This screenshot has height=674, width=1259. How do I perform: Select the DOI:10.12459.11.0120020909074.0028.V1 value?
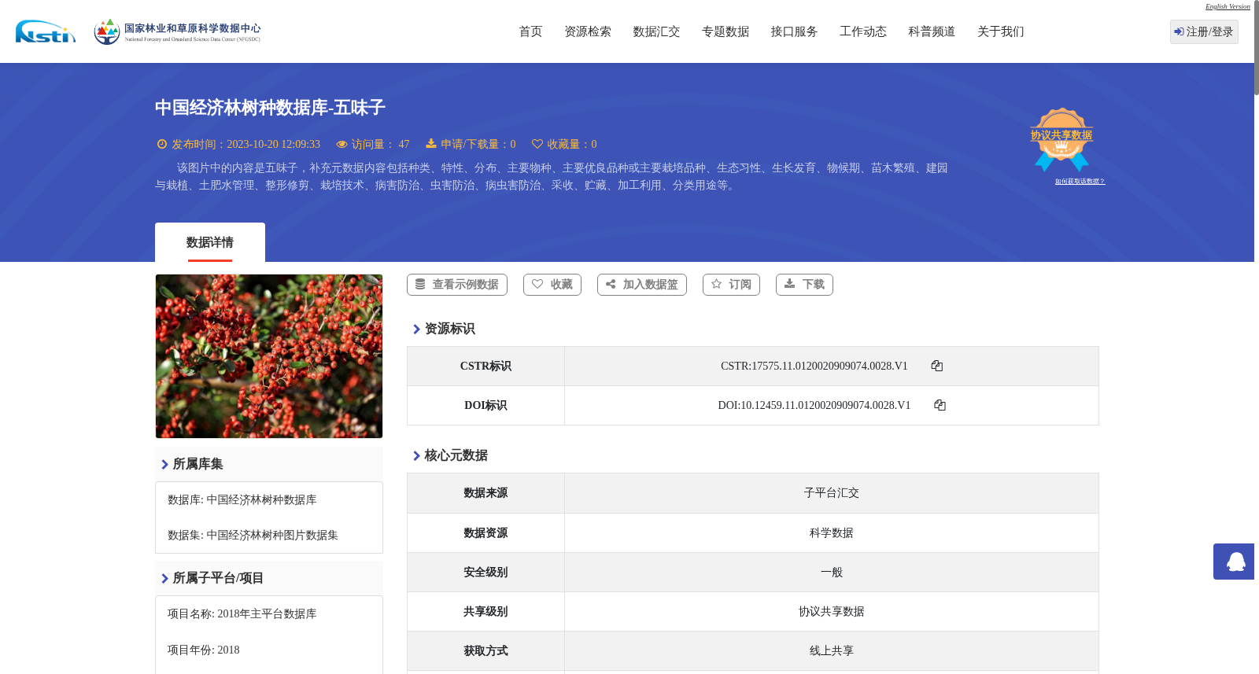pos(814,405)
